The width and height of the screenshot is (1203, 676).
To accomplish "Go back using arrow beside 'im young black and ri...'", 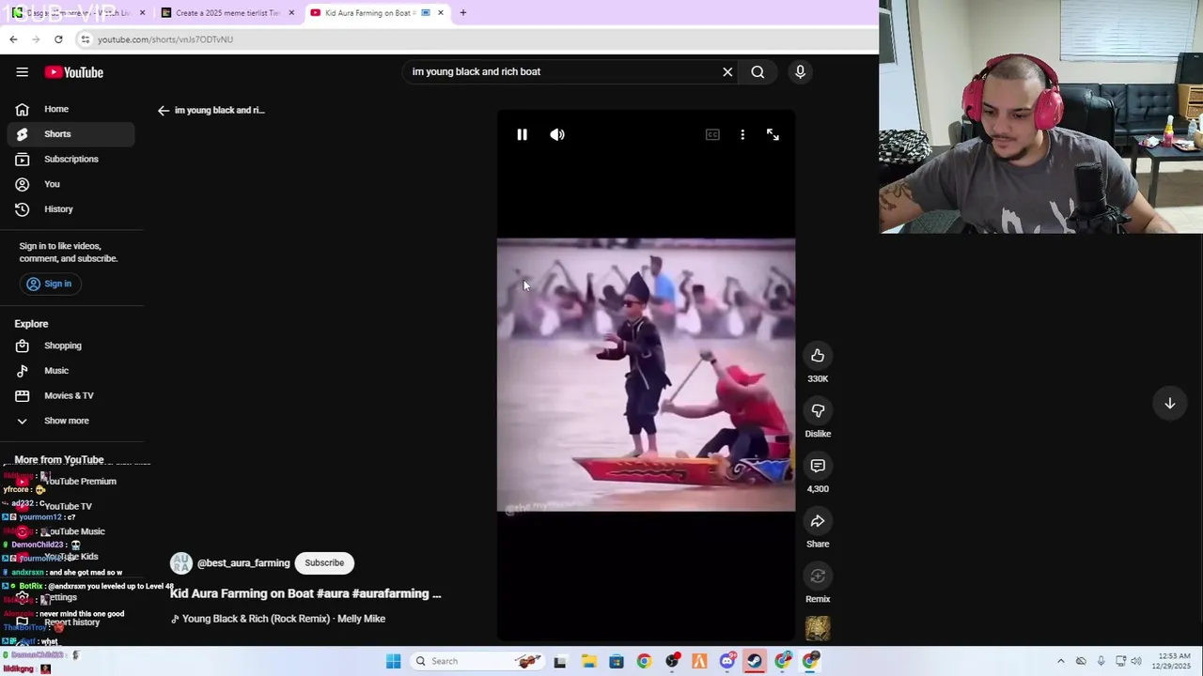I will point(164,110).
